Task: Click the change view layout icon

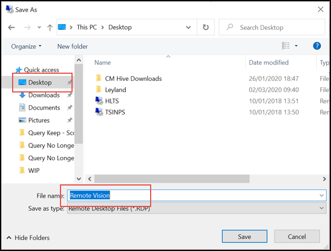Action: pyautogui.click(x=286, y=46)
